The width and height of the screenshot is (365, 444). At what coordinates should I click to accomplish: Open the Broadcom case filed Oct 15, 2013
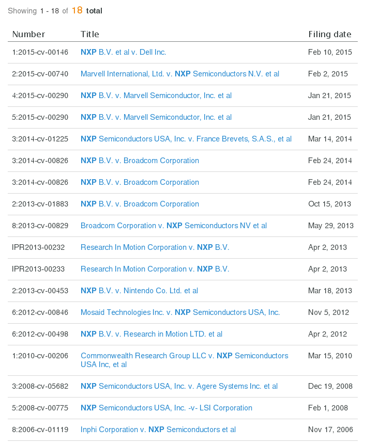tap(140, 204)
